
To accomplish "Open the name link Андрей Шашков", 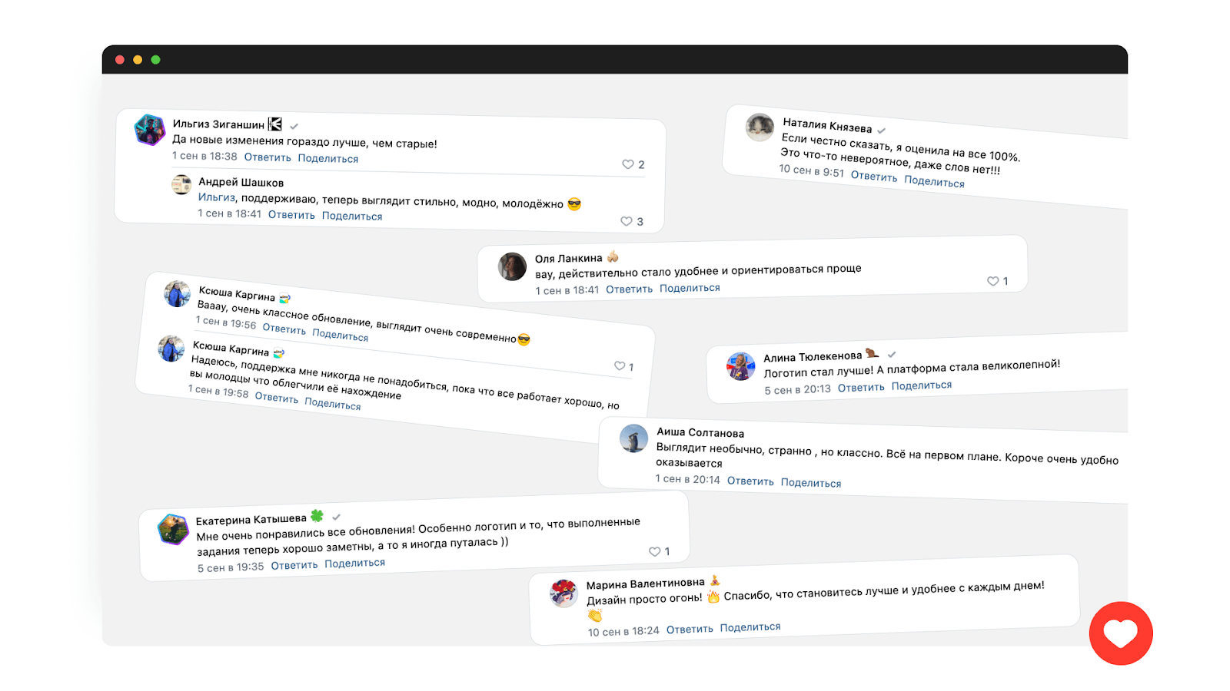I will point(241,183).
